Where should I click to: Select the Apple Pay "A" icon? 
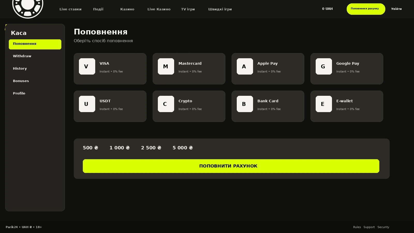[245, 67]
